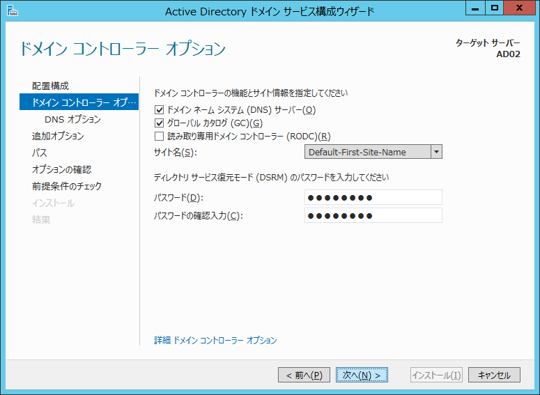Select 前提条件のチェック in the sidebar
Image resolution: width=540 pixels, height=395 pixels.
pos(67,186)
